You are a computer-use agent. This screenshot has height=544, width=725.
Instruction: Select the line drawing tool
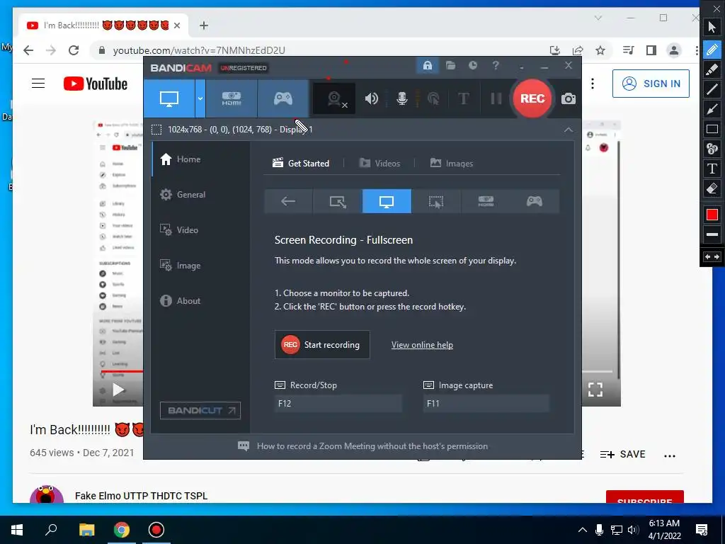point(712,89)
